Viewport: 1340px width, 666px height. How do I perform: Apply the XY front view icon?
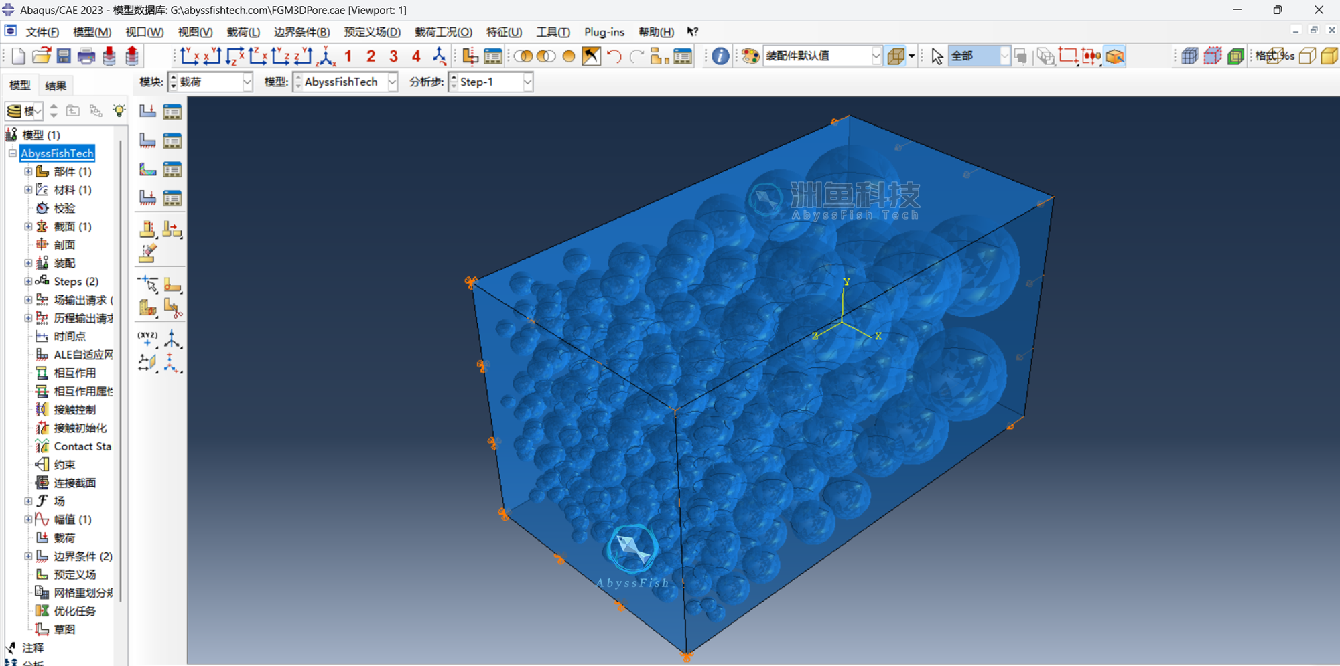pyautogui.click(x=190, y=56)
